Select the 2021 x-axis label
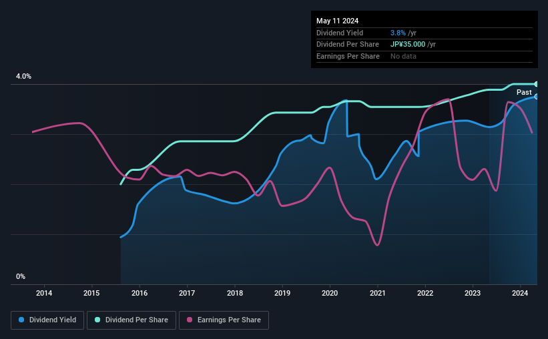This screenshot has width=548, height=339. tap(378, 293)
